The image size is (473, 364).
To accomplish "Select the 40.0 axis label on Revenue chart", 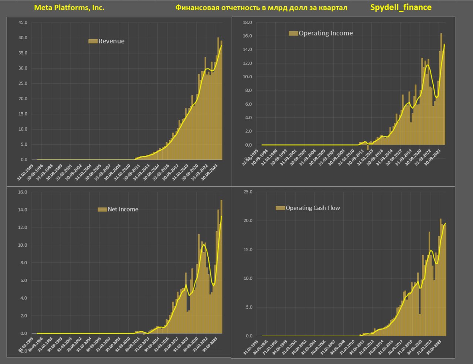I will [23, 38].
